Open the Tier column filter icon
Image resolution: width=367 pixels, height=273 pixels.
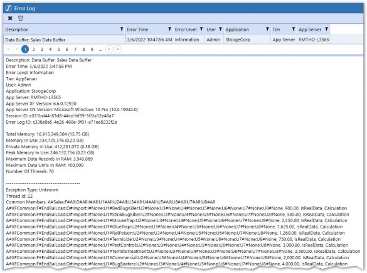[293, 29]
